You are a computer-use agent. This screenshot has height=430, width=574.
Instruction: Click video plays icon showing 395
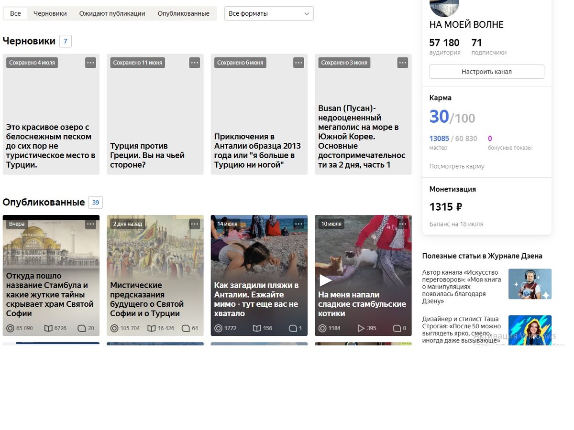point(361,328)
